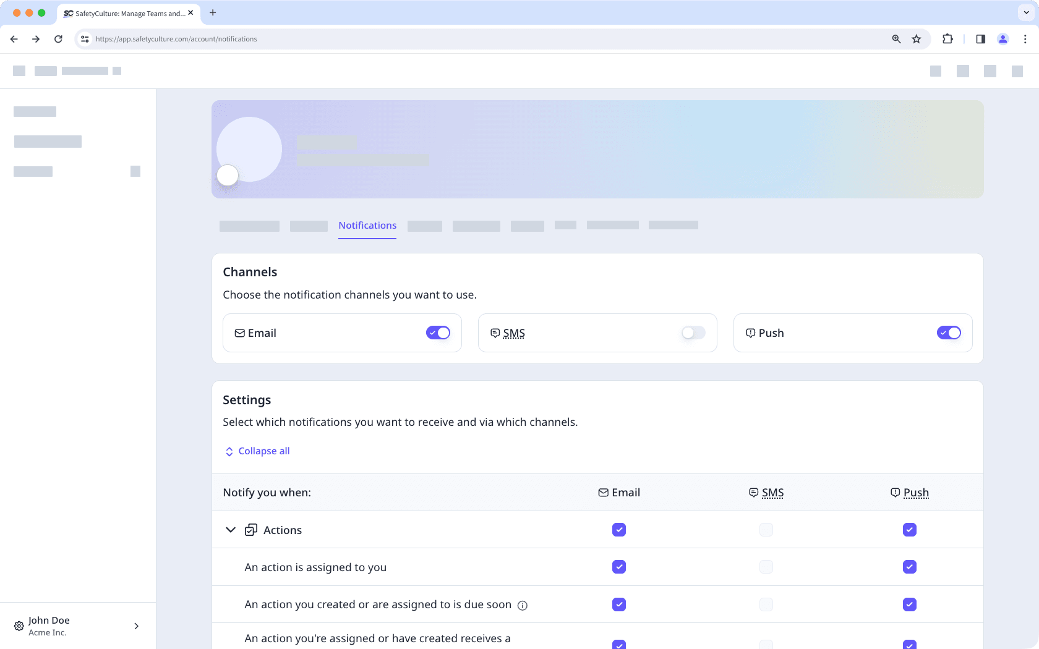
Task: Click the Actions icon beside the Actions row
Action: (250, 530)
